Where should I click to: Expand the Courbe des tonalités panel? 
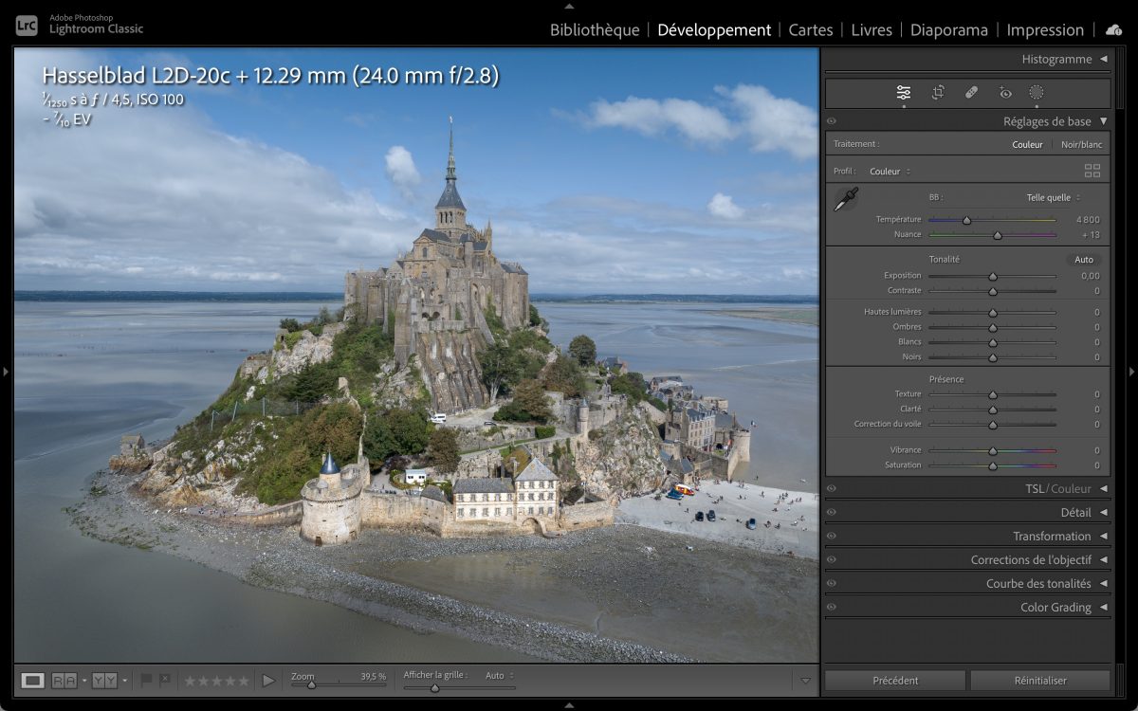pos(1103,584)
